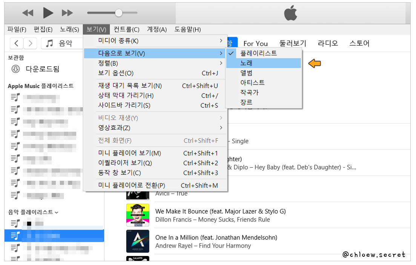The width and height of the screenshot is (416, 265).
Task: Select the highlighted blue playlist row
Action: [54, 236]
